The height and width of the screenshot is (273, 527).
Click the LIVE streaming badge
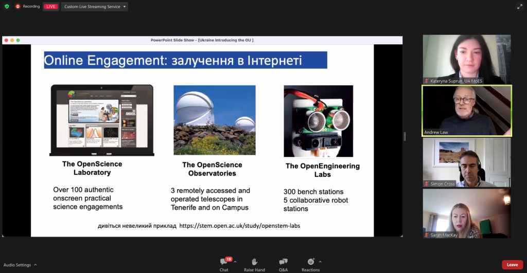point(51,6)
